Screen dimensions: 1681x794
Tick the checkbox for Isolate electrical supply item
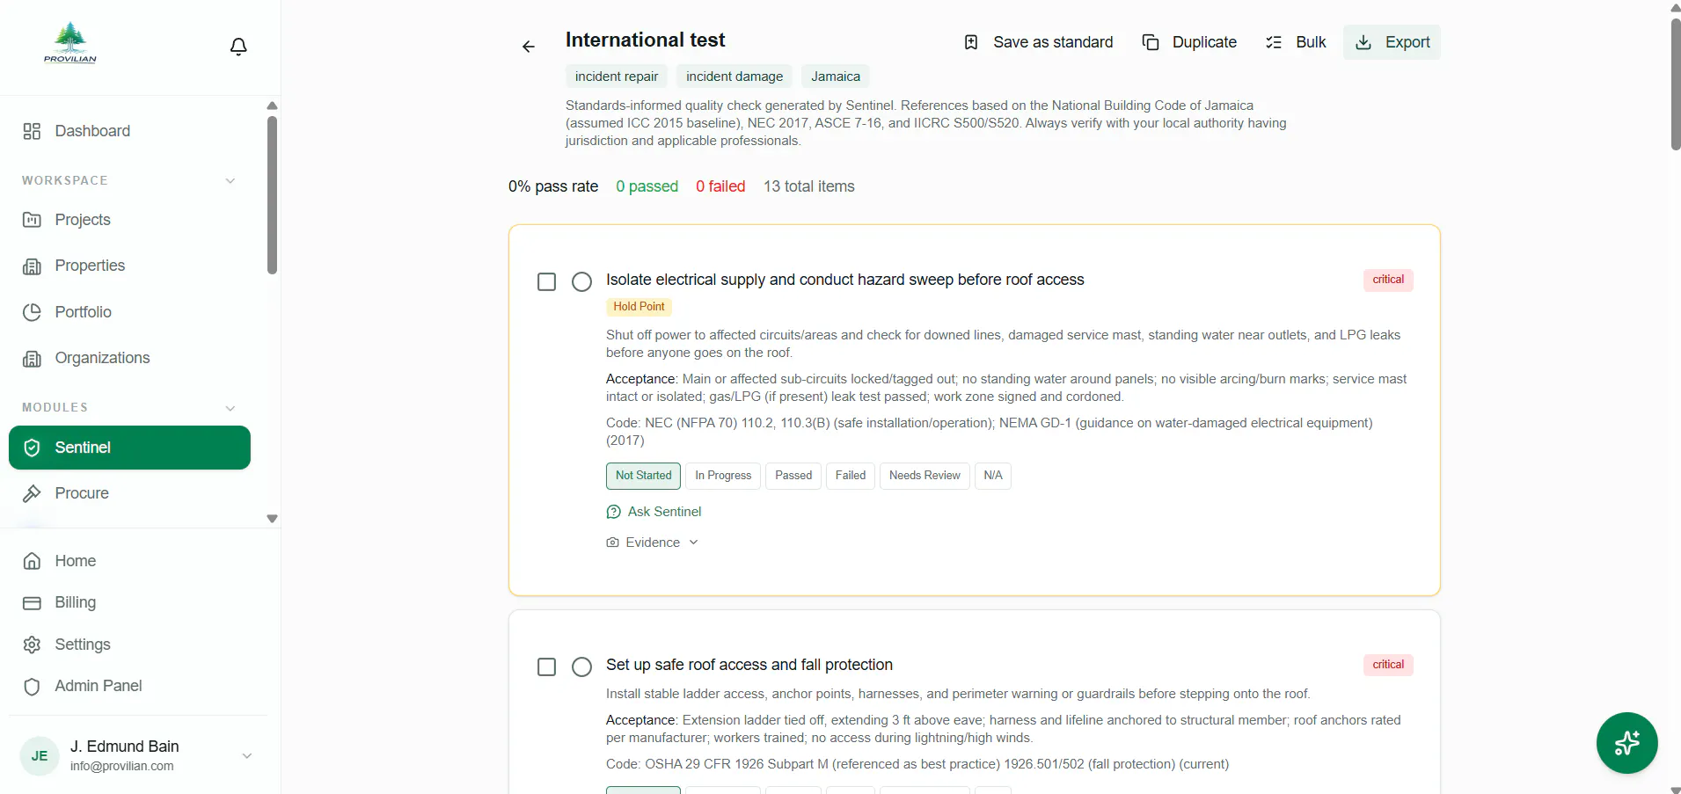click(x=546, y=281)
